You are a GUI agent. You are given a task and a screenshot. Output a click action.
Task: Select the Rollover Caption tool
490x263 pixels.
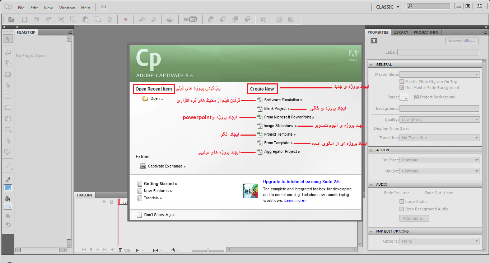coord(8,63)
